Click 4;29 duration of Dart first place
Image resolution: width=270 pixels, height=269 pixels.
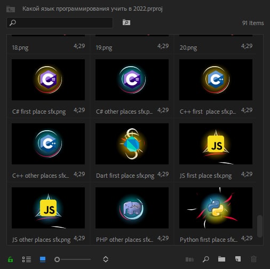(163, 174)
